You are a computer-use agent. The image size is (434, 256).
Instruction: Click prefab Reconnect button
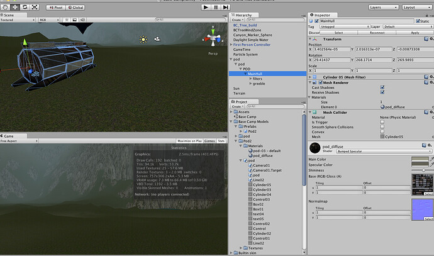pyautogui.click(x=377, y=33)
